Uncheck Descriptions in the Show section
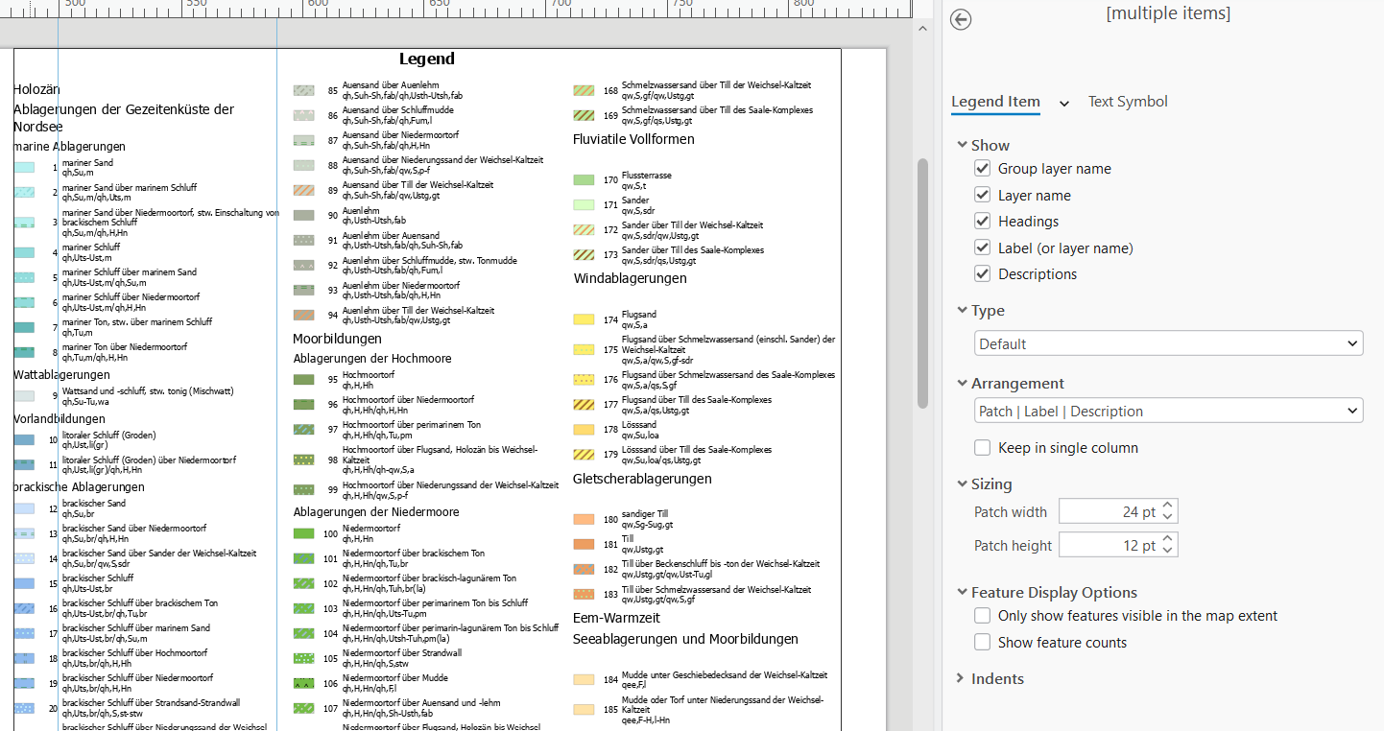The width and height of the screenshot is (1384, 731). 982,273
